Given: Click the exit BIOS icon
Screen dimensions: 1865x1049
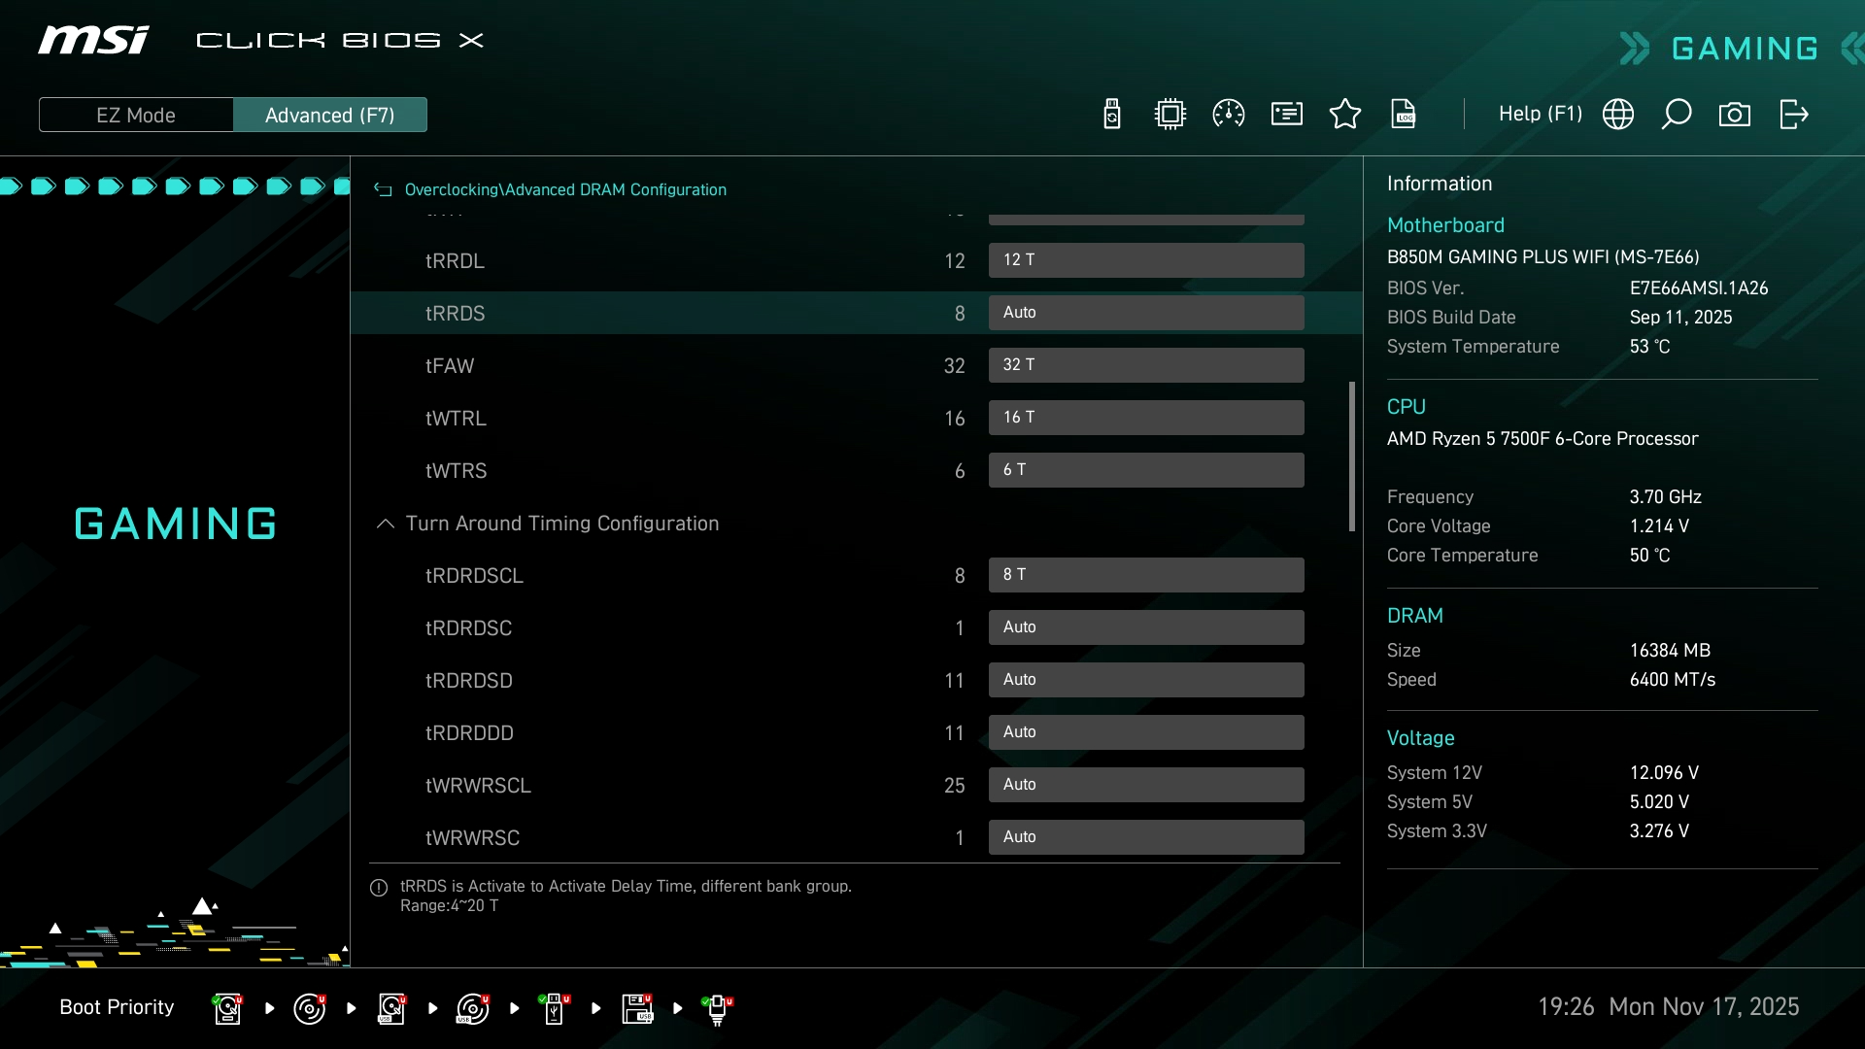Looking at the screenshot, I should (x=1793, y=115).
